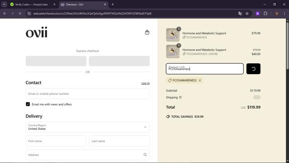Click the address search magnifier icon
Viewport: 289px width, 163px height.
(145, 155)
